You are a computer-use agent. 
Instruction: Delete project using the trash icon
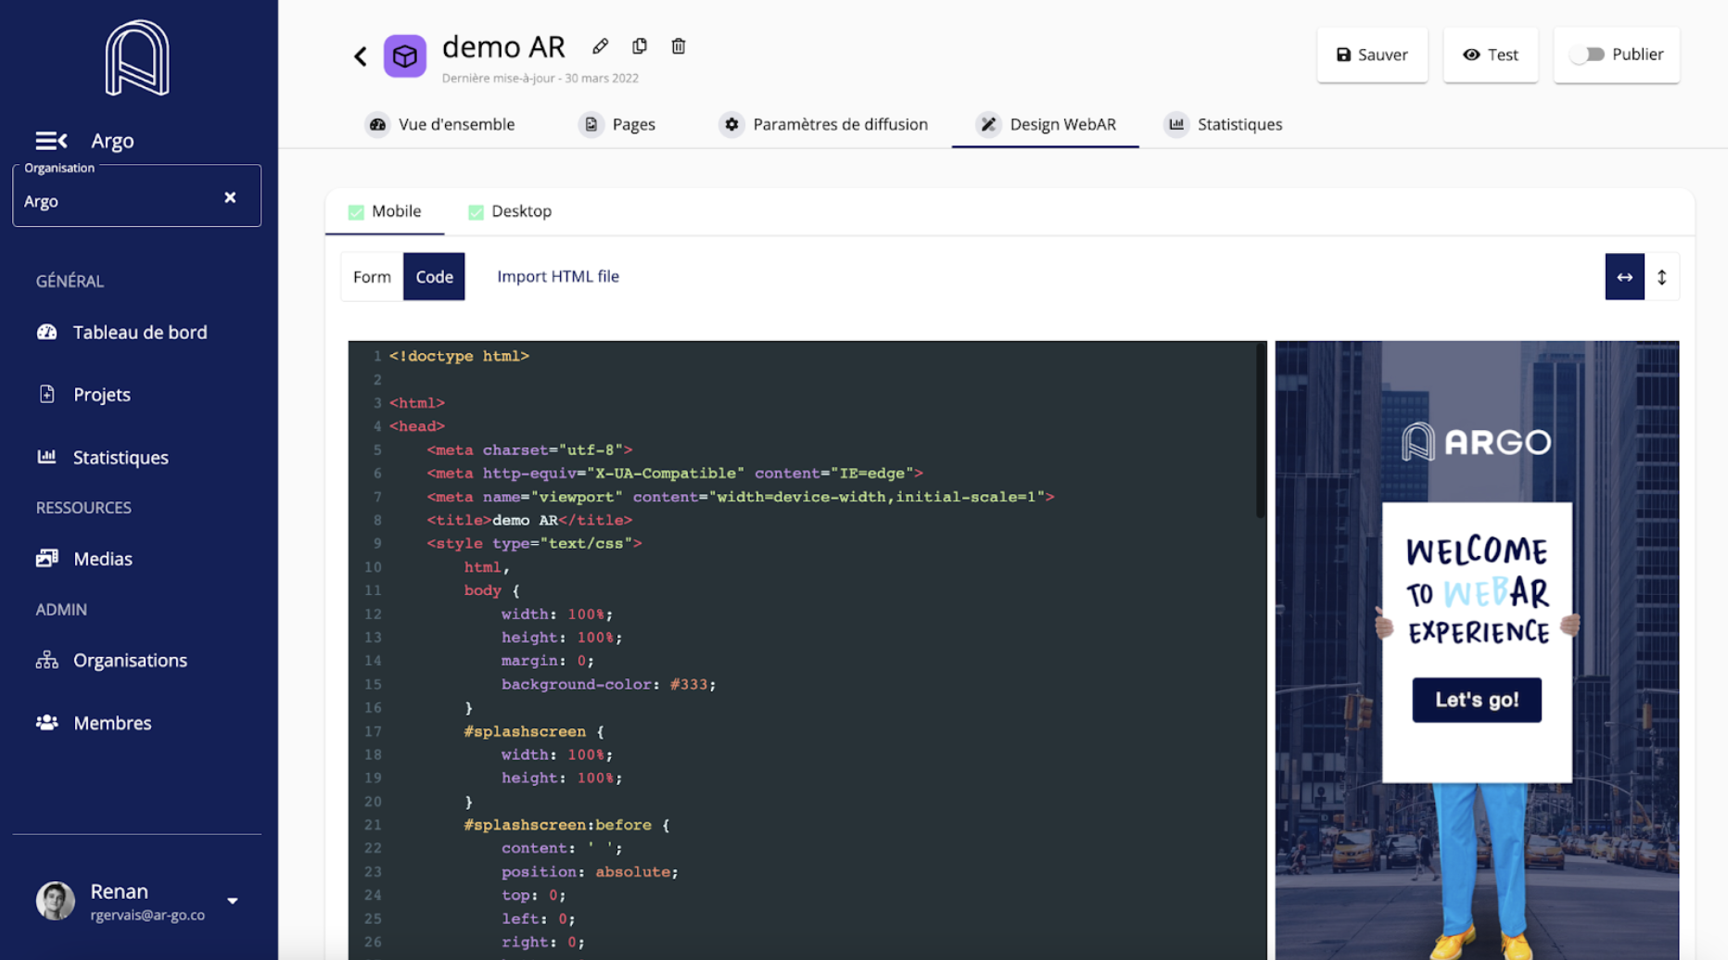point(679,45)
